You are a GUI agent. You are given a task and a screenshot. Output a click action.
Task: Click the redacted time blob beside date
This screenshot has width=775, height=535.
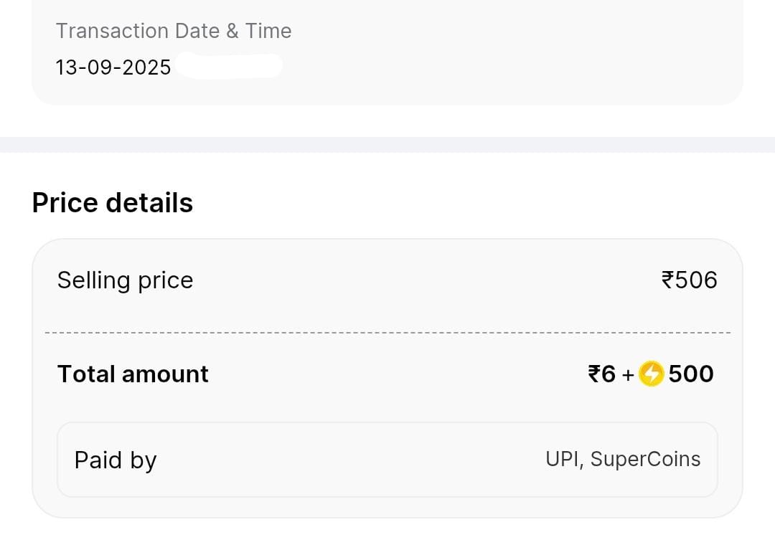click(x=228, y=66)
